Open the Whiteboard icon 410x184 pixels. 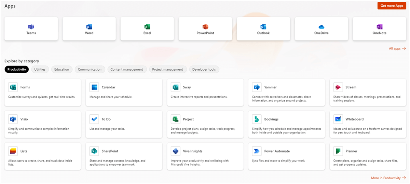click(338, 119)
